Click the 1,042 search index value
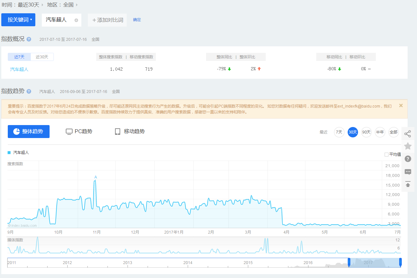417x278 pixels. 116,69
